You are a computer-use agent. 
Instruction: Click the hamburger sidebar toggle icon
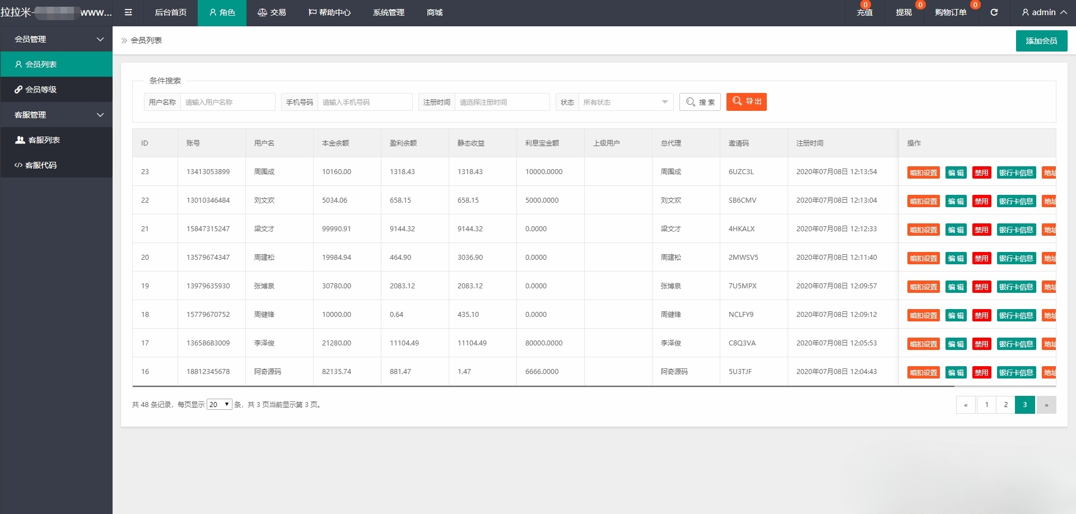128,12
